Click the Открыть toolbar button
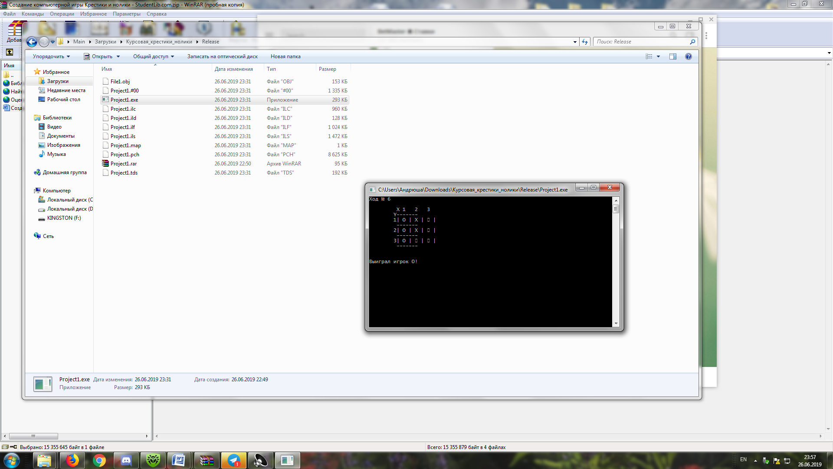Screen dimensions: 833x469 coord(98,56)
